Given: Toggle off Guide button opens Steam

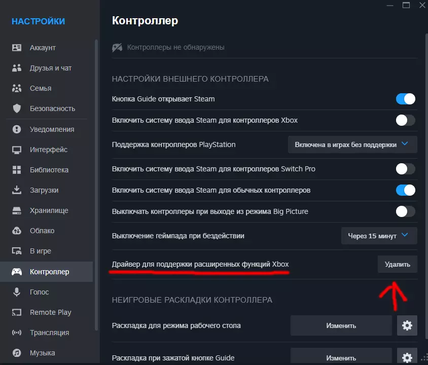Looking at the screenshot, I should click(x=405, y=99).
